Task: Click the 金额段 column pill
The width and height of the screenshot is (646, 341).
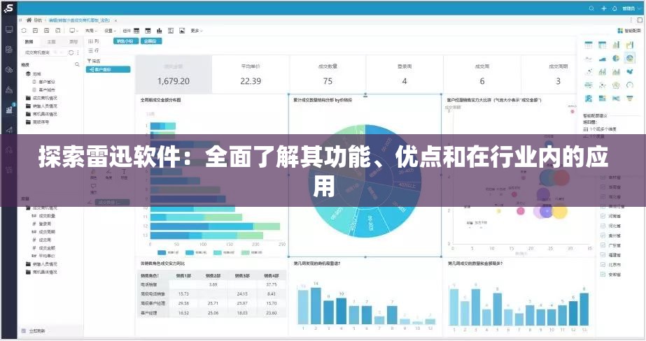Action: pyautogui.click(x=150, y=41)
